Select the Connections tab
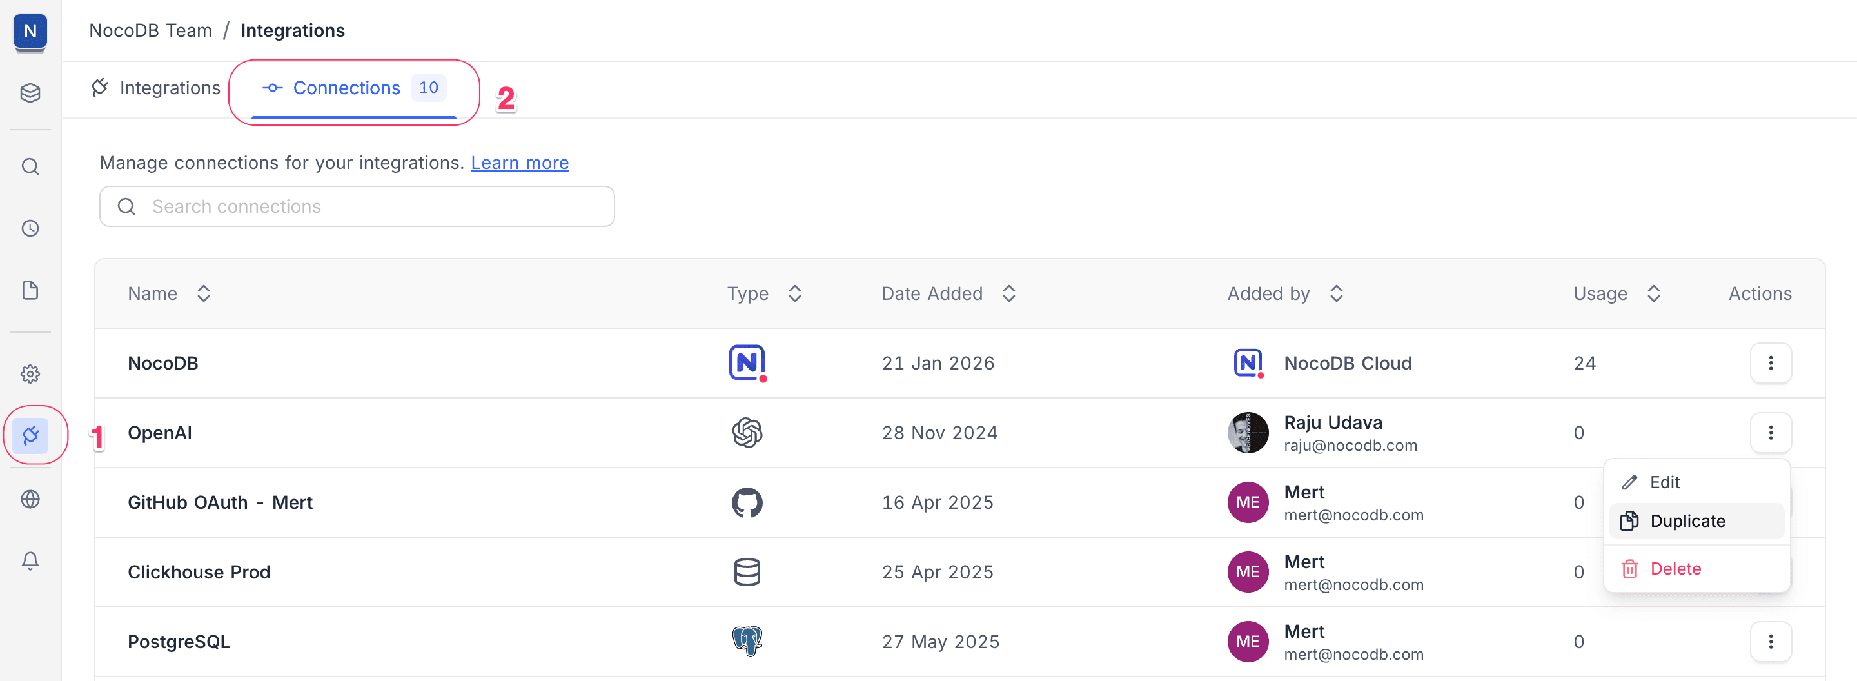 point(346,87)
